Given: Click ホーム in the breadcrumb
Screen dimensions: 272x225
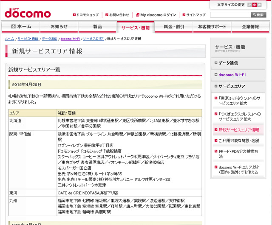Looking at the screenshot, I should tap(9, 39).
